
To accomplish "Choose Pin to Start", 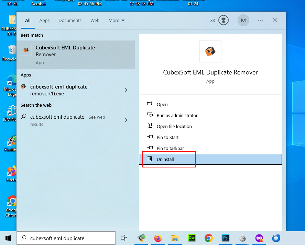I will pos(210,137).
